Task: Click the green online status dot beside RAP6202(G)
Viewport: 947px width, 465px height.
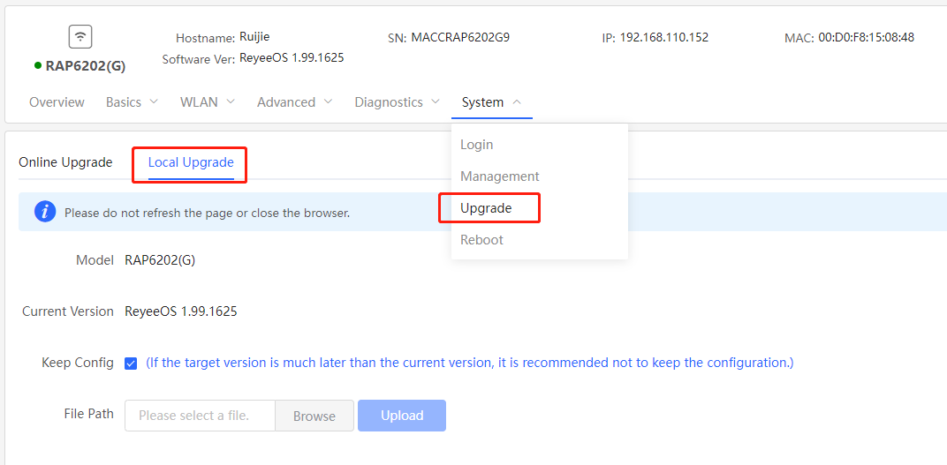Action: point(38,66)
